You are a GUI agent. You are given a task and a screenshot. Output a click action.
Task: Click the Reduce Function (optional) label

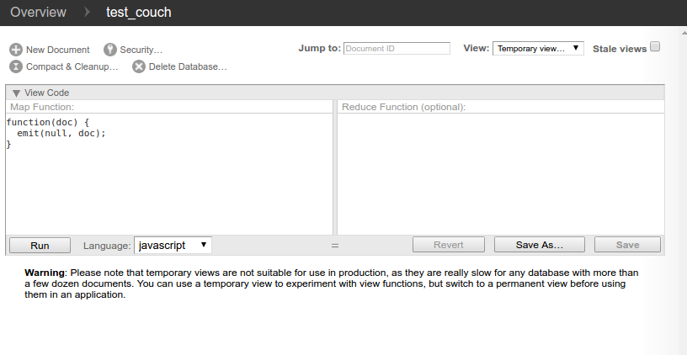click(403, 107)
